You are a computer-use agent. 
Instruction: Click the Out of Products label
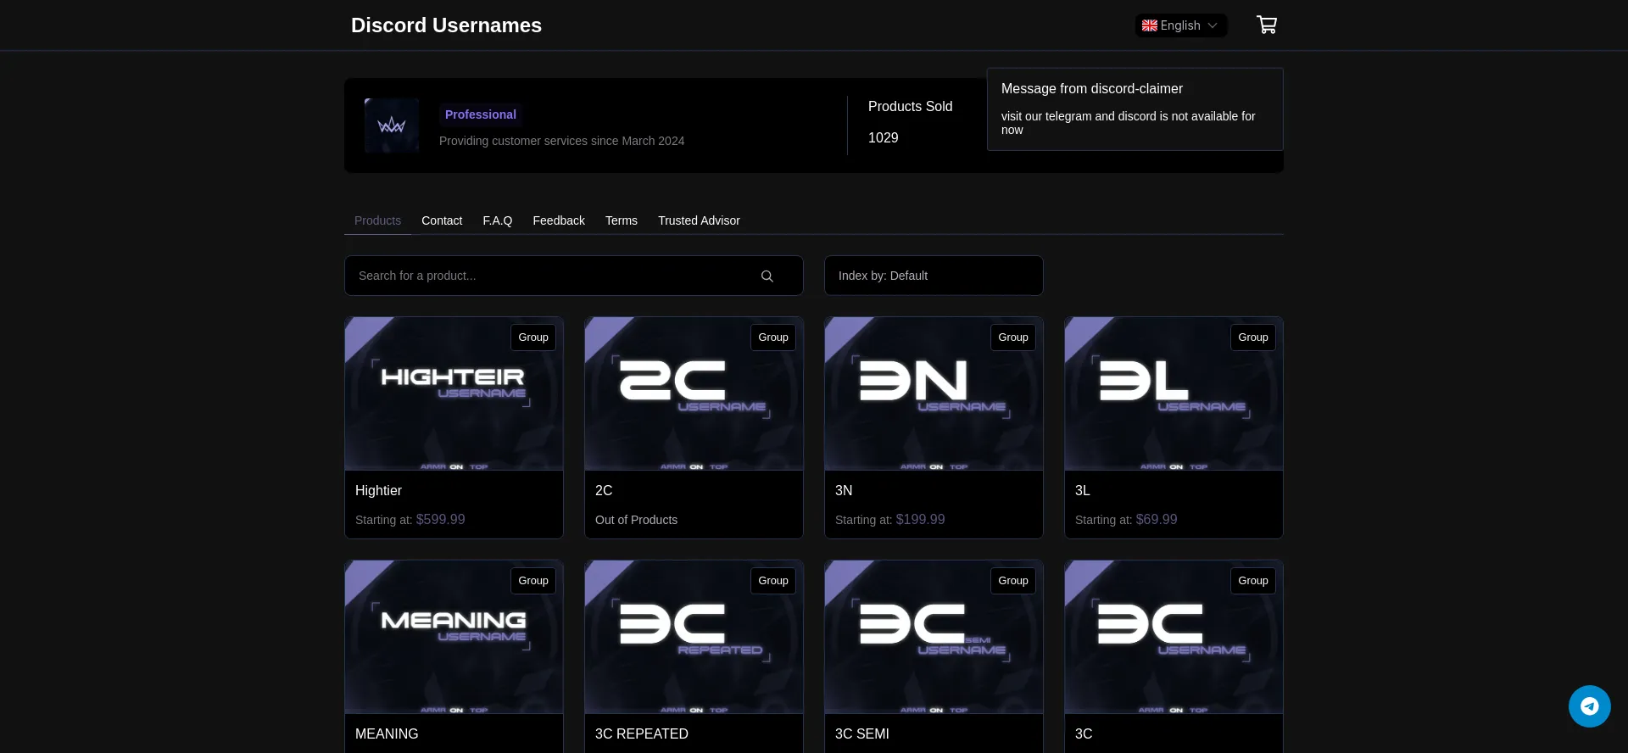(x=636, y=520)
